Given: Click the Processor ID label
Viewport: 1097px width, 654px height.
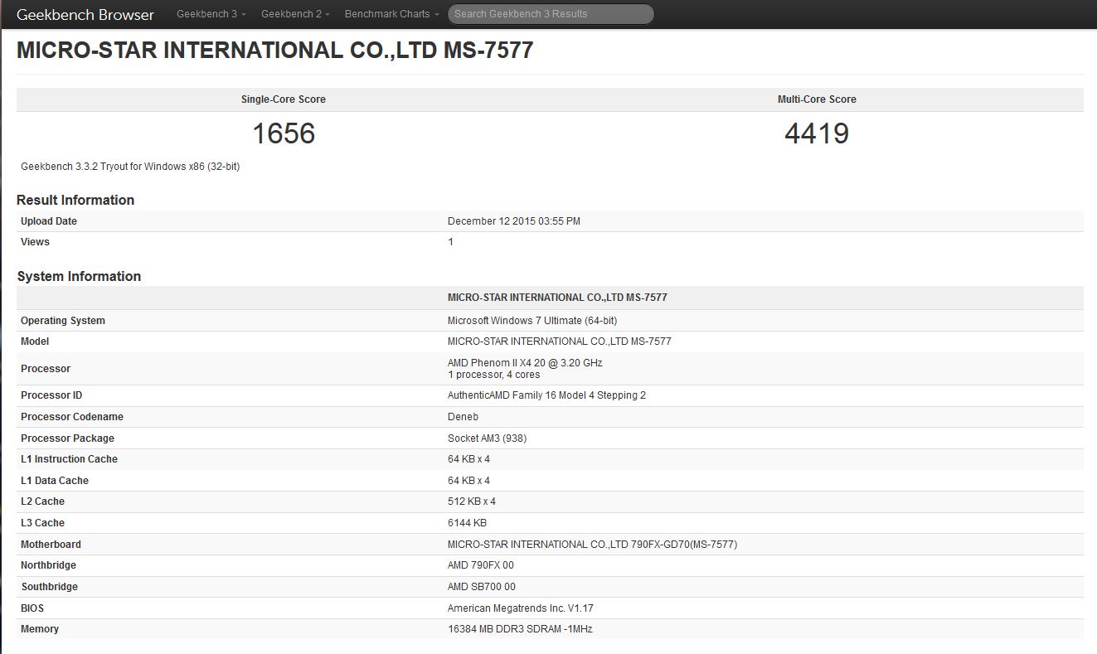Looking at the screenshot, I should pos(51,395).
